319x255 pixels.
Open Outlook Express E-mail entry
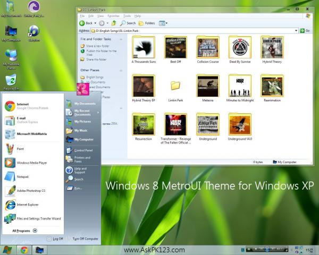(32, 120)
